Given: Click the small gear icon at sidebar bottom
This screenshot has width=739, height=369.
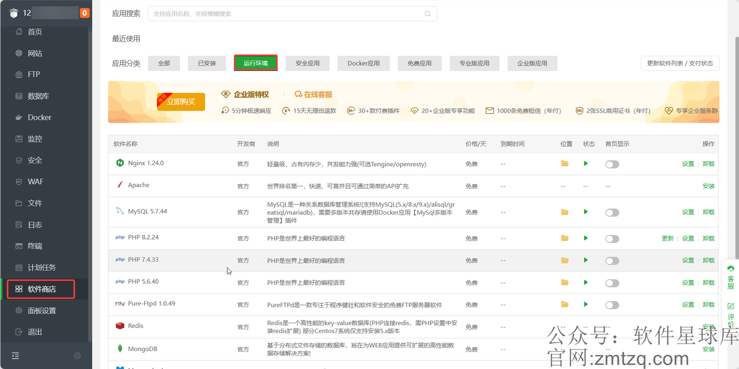Looking at the screenshot, I should (77, 356).
